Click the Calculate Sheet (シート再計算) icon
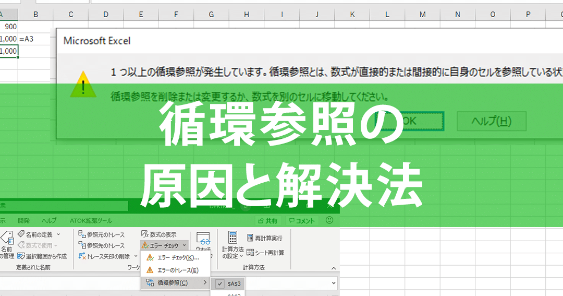This screenshot has height=296, width=563. click(250, 253)
